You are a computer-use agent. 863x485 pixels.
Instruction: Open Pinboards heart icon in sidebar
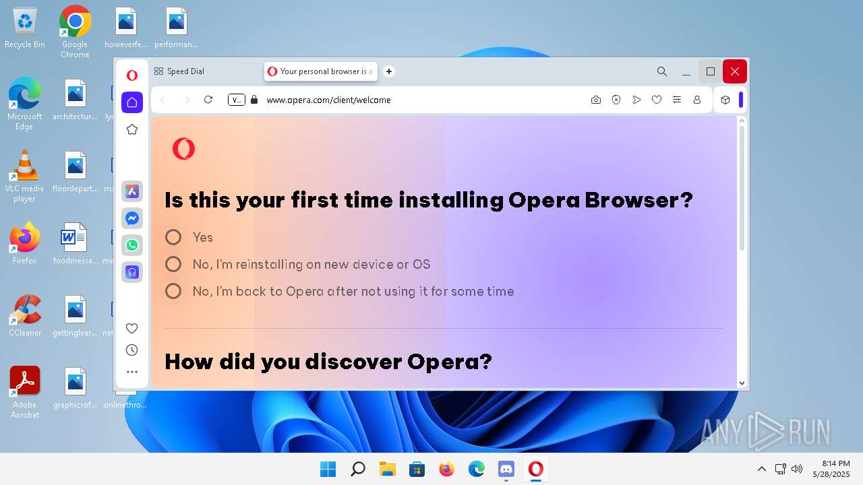(x=132, y=328)
